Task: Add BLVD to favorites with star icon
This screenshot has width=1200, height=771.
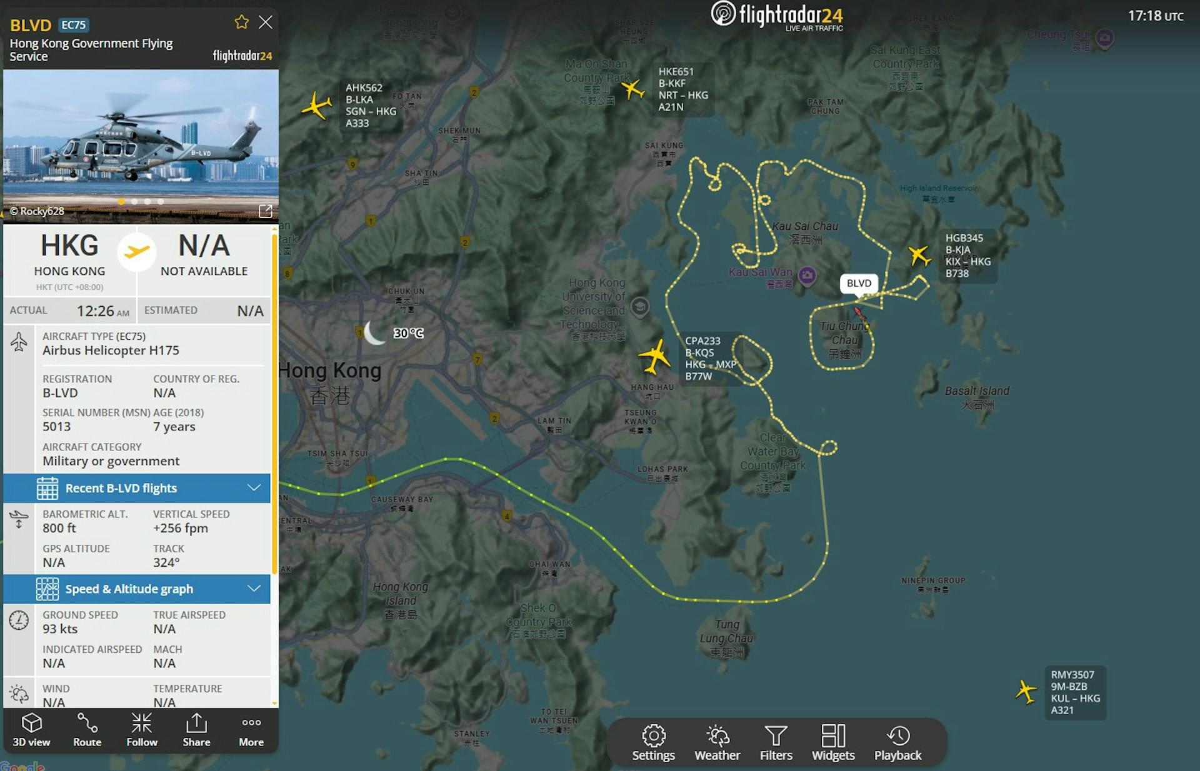Action: (241, 22)
